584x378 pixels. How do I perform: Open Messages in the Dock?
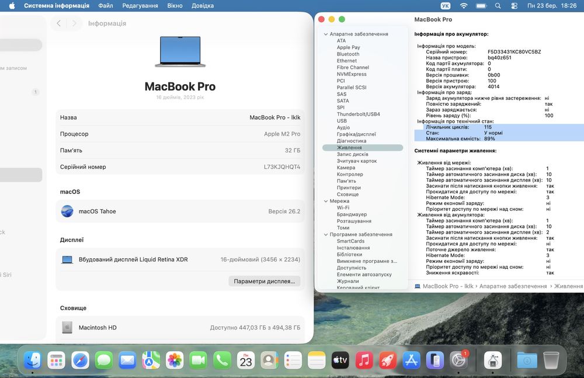[x=103, y=360]
